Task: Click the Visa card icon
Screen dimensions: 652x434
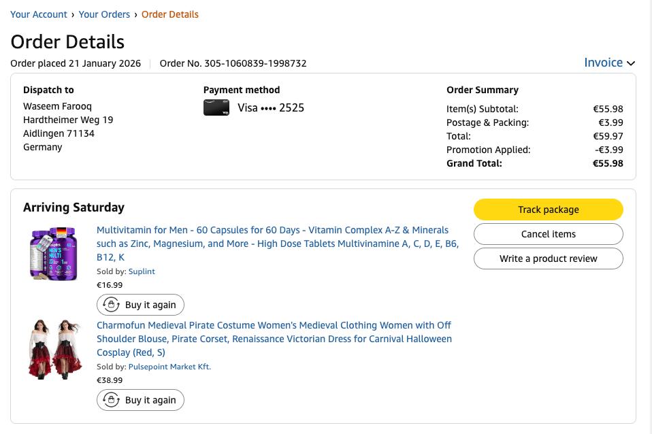Action: (216, 107)
